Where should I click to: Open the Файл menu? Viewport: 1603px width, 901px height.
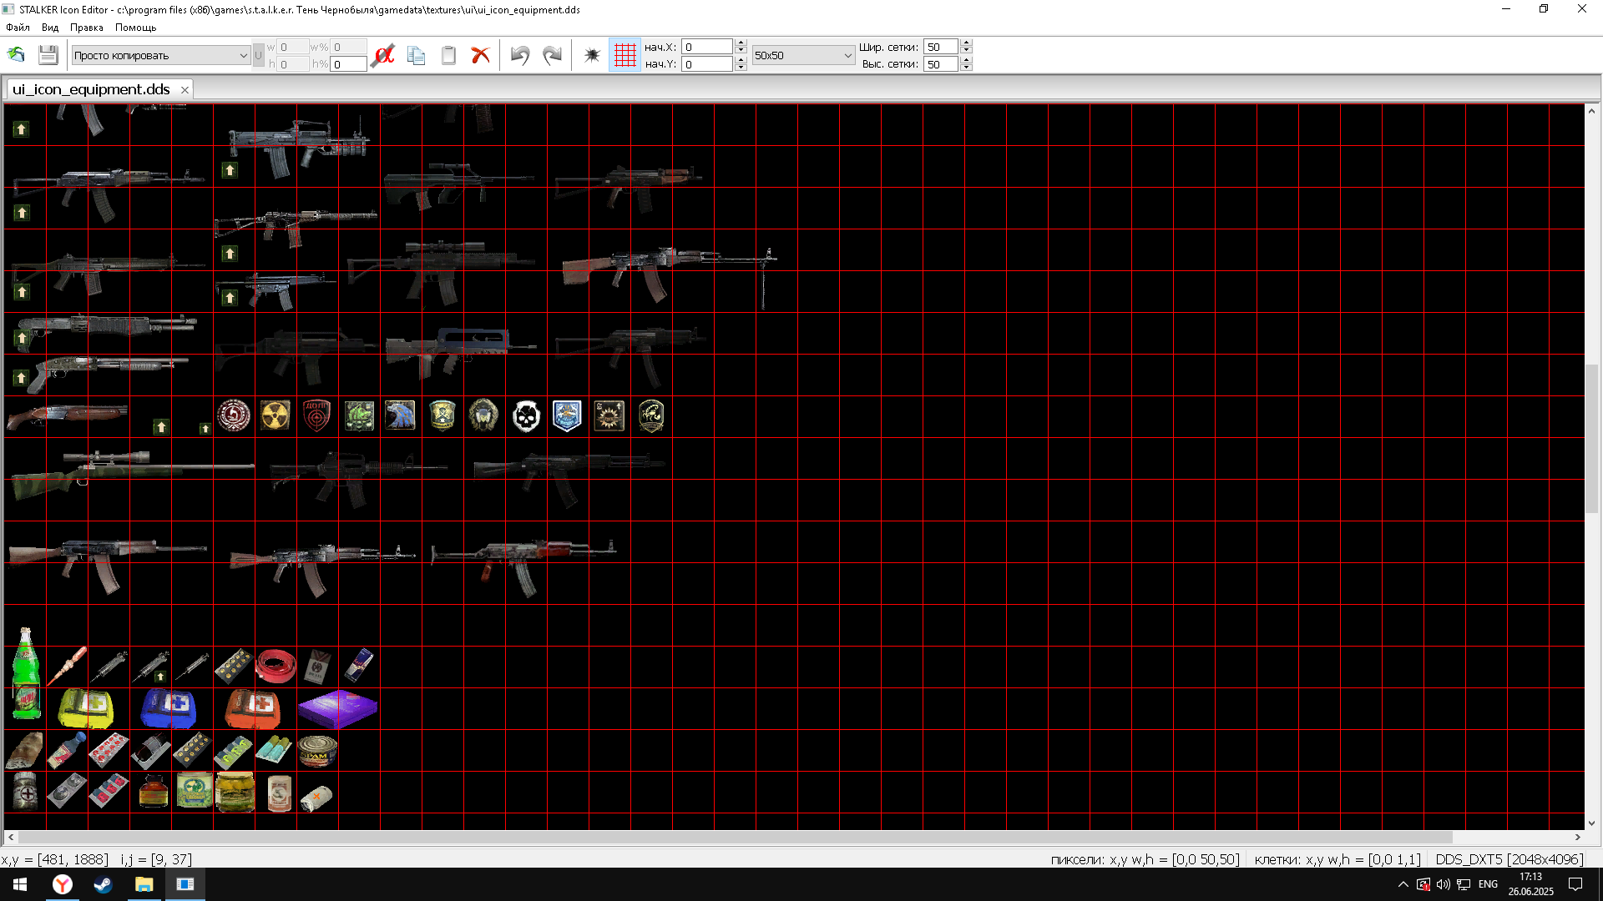[18, 28]
